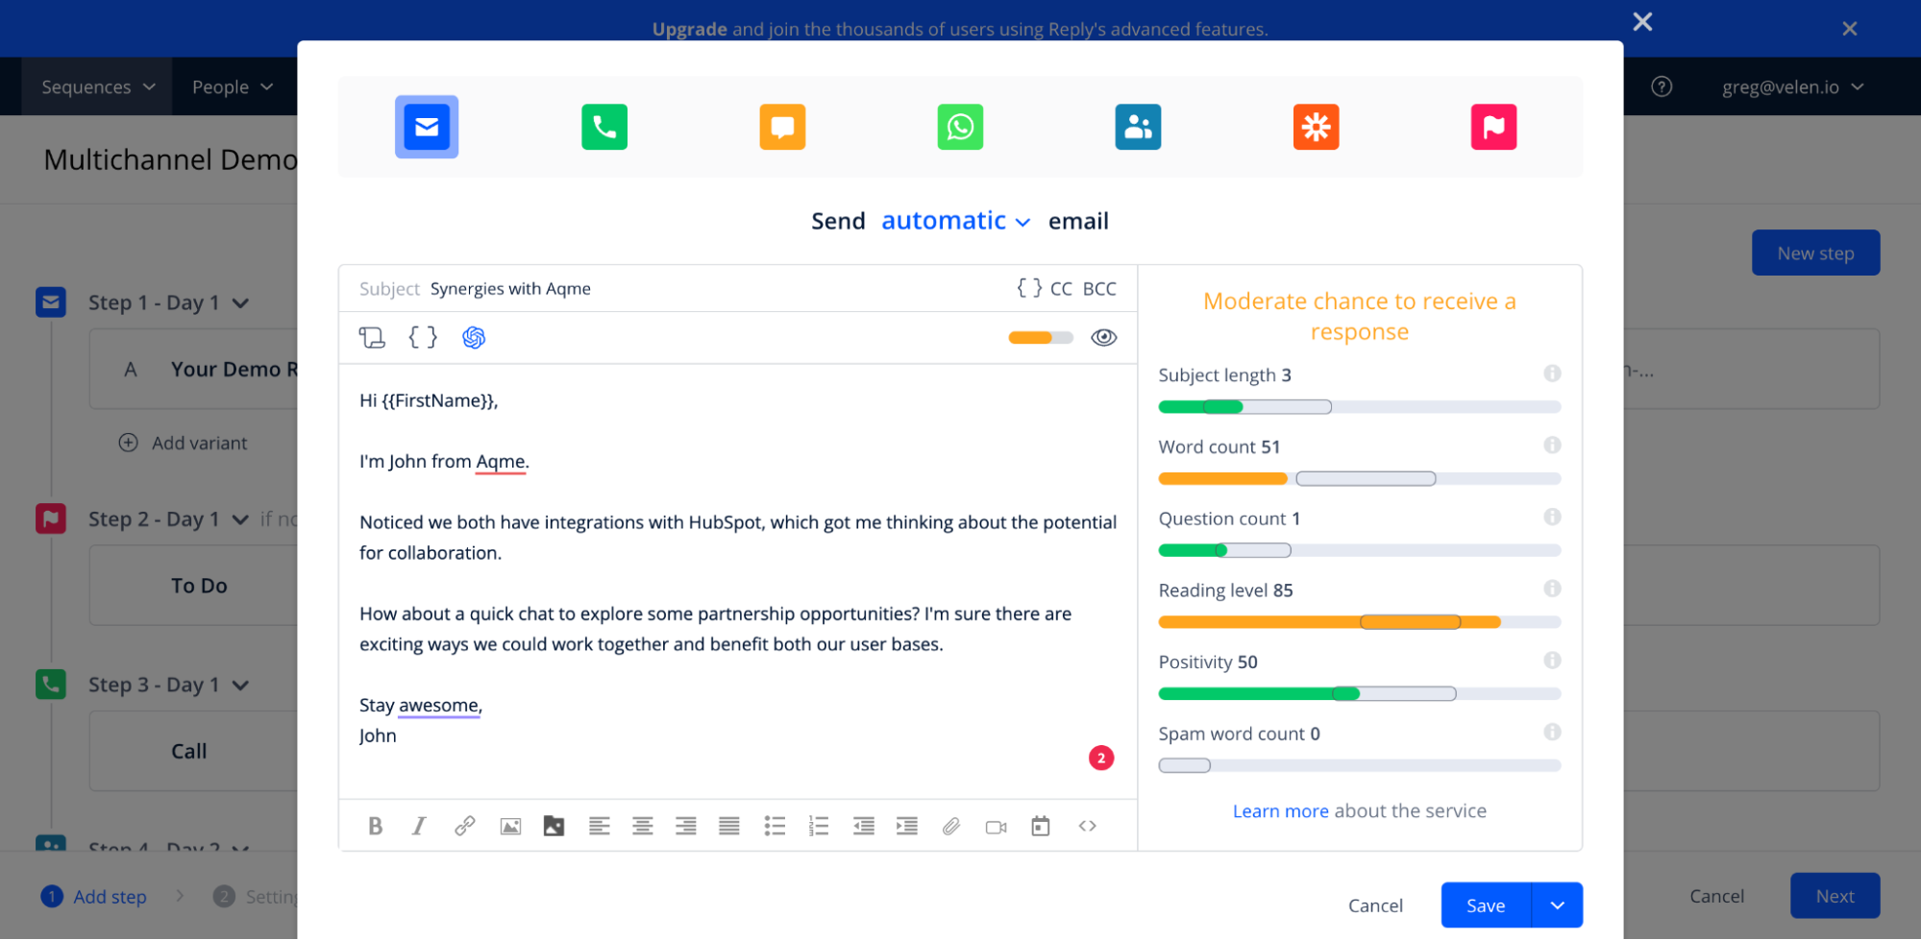Open the Sequences menu

point(97,86)
